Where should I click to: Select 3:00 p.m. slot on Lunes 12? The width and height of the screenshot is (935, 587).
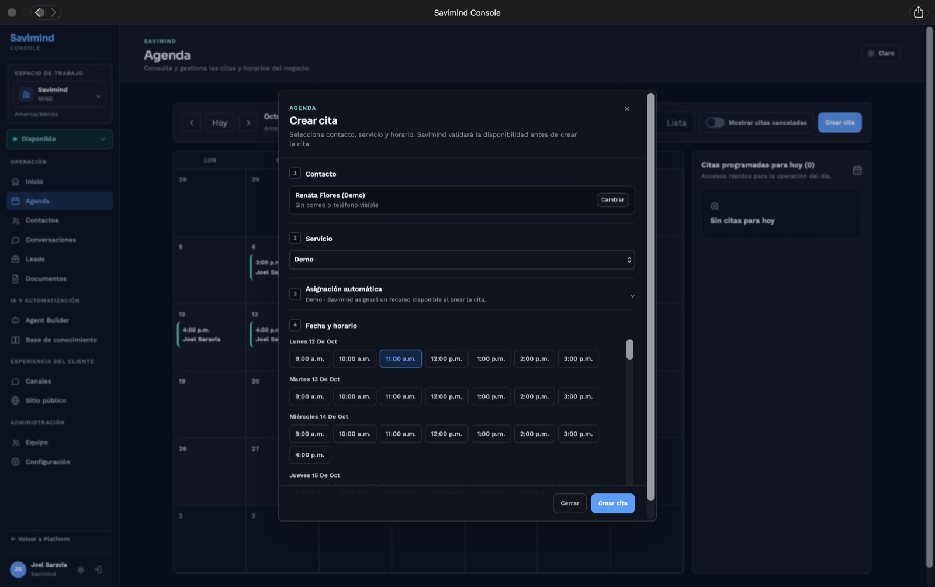pyautogui.click(x=578, y=358)
